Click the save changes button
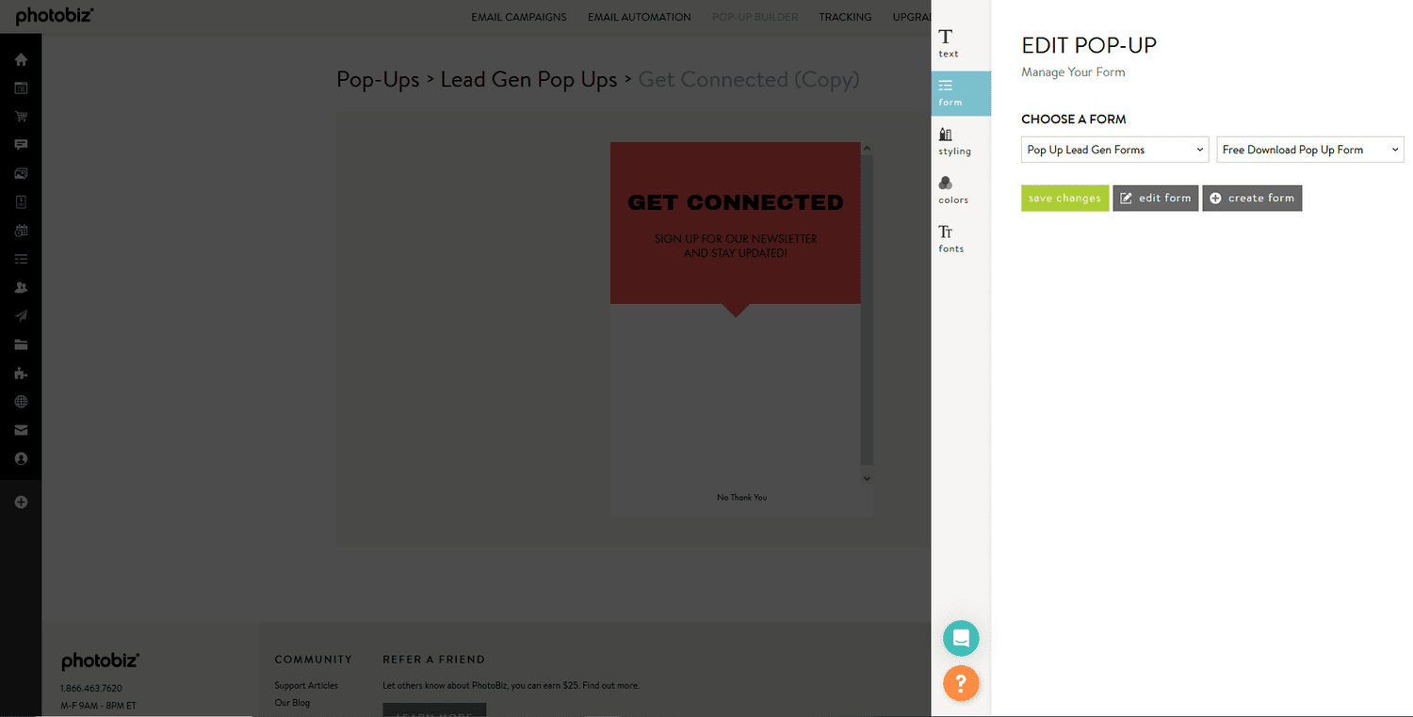This screenshot has height=717, width=1413. click(x=1064, y=198)
